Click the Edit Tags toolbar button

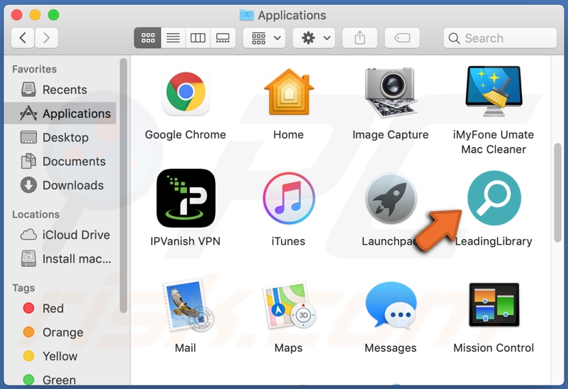(x=402, y=37)
